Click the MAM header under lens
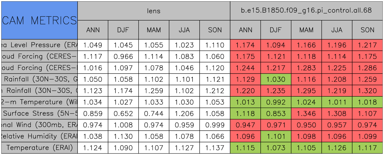The height and width of the screenshot is (155, 384). pyautogui.click(x=154, y=30)
